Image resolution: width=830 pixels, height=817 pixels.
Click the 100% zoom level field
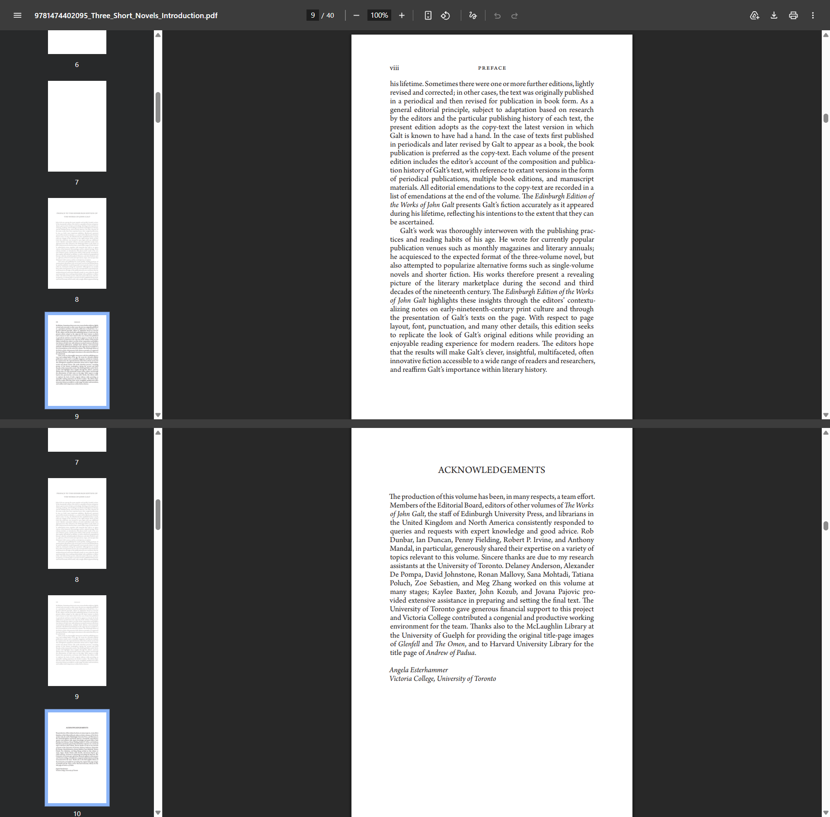pos(379,16)
